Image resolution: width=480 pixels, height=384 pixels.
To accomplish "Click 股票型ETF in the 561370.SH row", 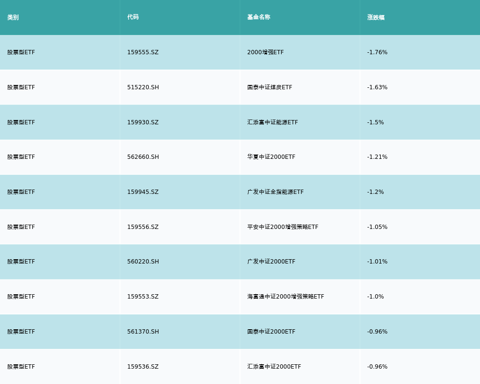I will [21, 332].
